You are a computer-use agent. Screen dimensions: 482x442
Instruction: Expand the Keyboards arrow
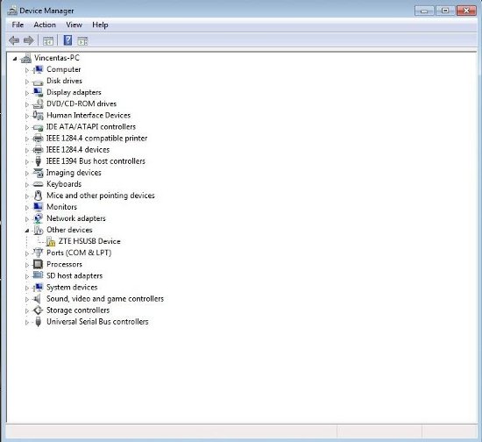27,185
